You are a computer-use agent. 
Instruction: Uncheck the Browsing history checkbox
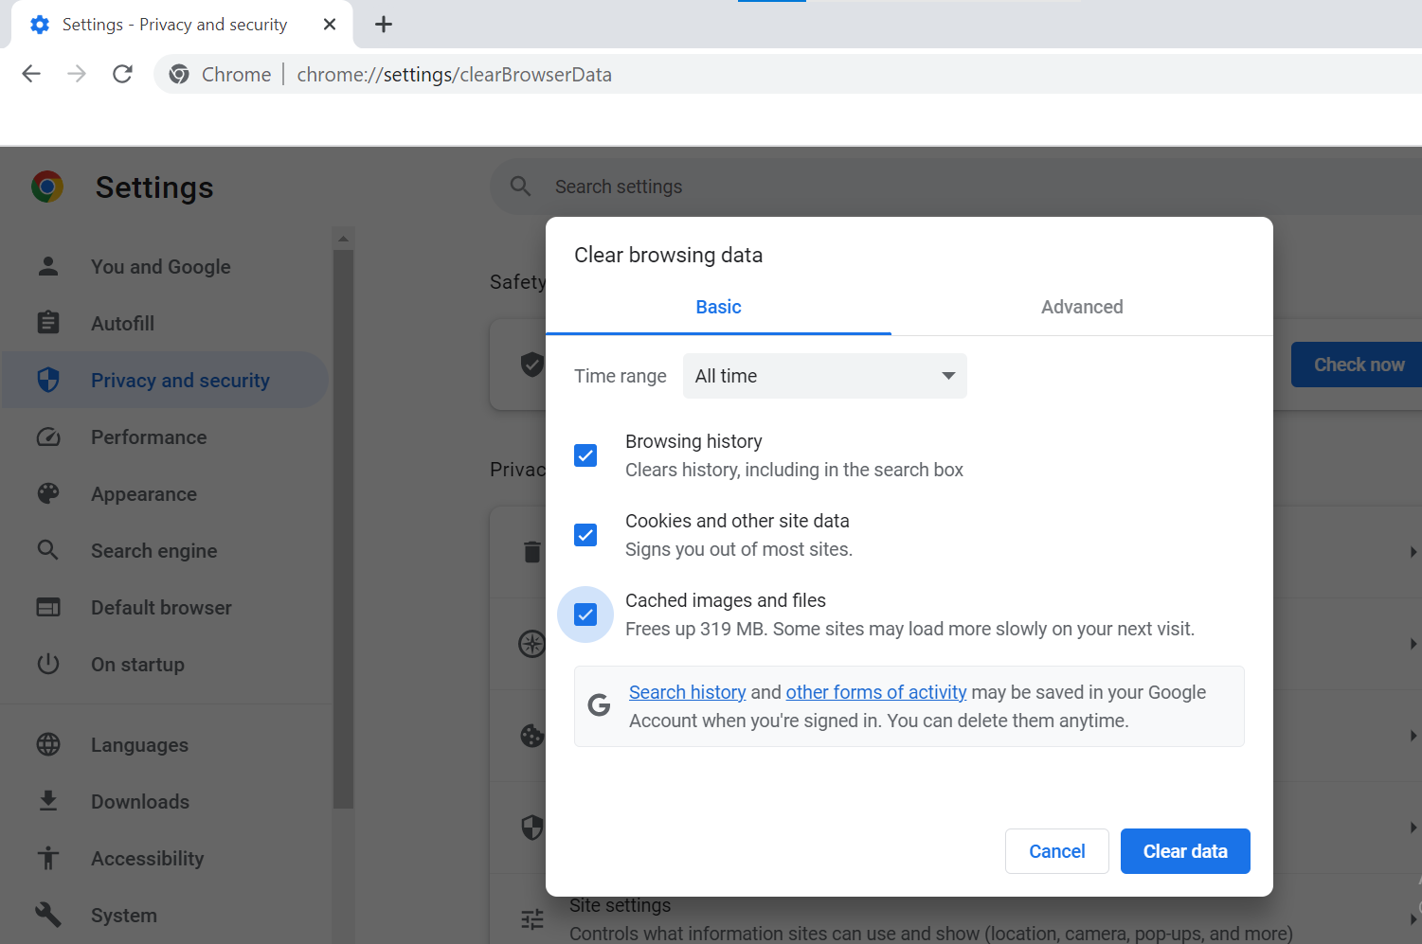(x=585, y=455)
